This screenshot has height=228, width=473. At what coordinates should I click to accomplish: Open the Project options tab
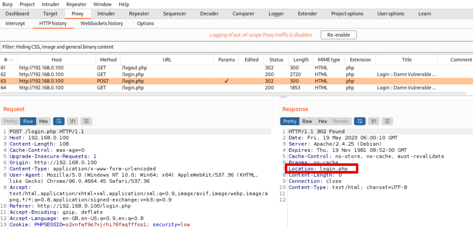click(x=347, y=14)
